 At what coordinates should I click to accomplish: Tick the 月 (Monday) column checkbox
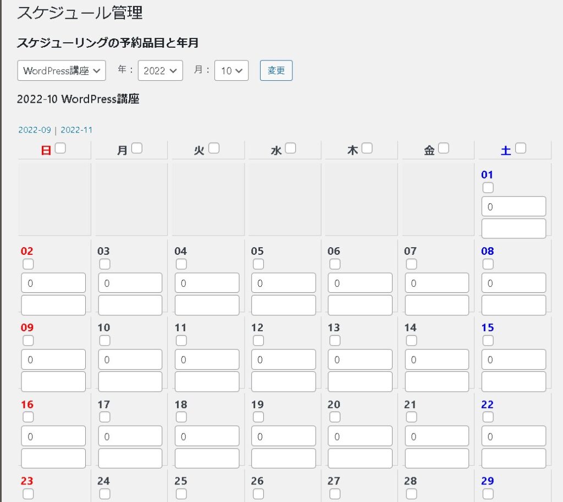[x=137, y=148]
